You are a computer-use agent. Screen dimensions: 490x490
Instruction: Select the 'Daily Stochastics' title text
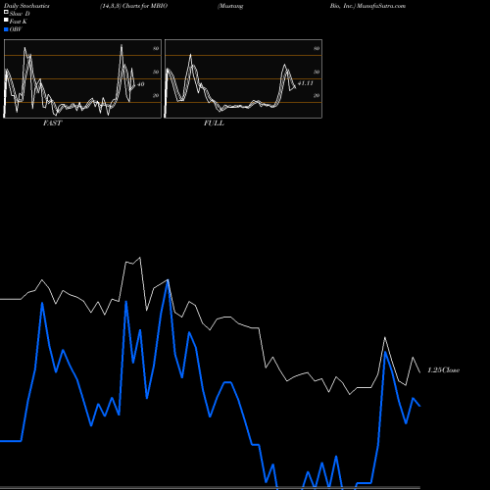click(x=26, y=6)
